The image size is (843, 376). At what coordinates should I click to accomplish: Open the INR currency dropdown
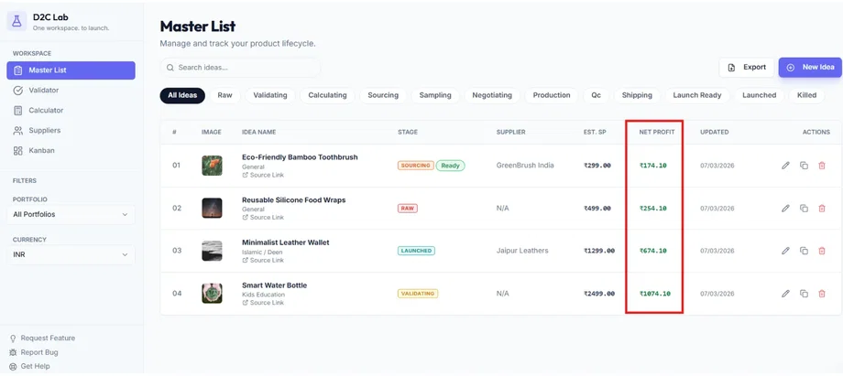pyautogui.click(x=71, y=255)
